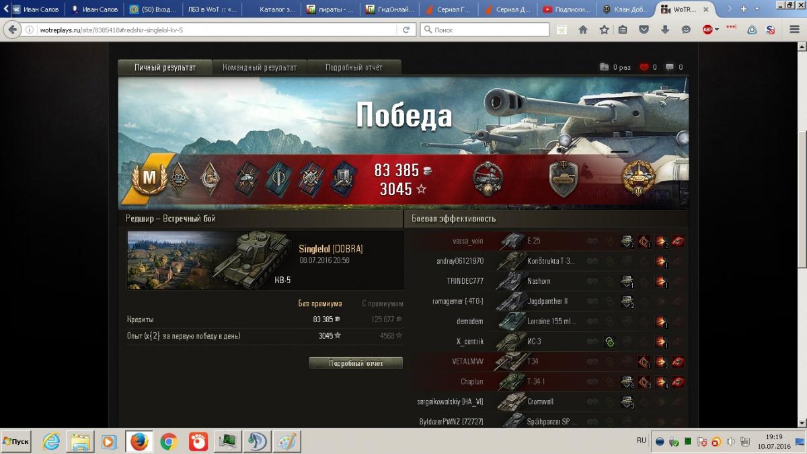Open Windows Explorer folder in taskbar
Viewport: 807px width, 454px height.
point(80,442)
